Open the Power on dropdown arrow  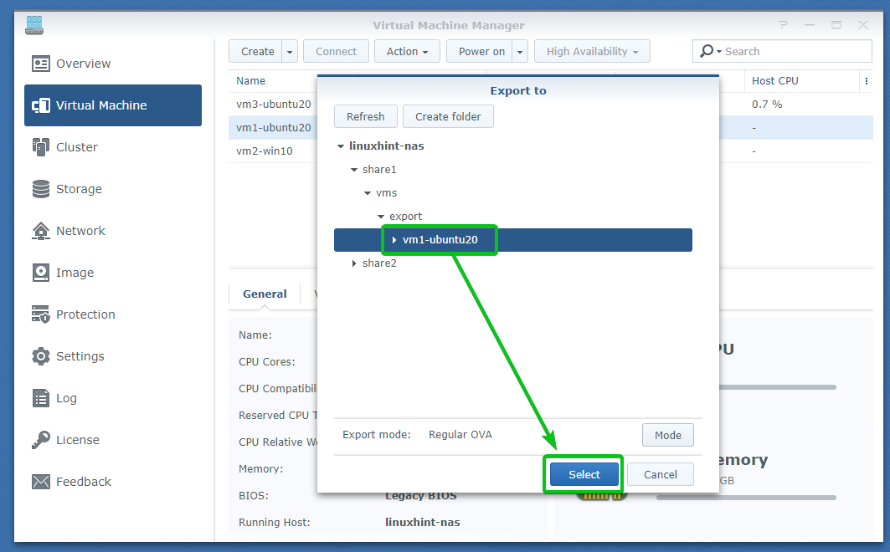pos(520,52)
